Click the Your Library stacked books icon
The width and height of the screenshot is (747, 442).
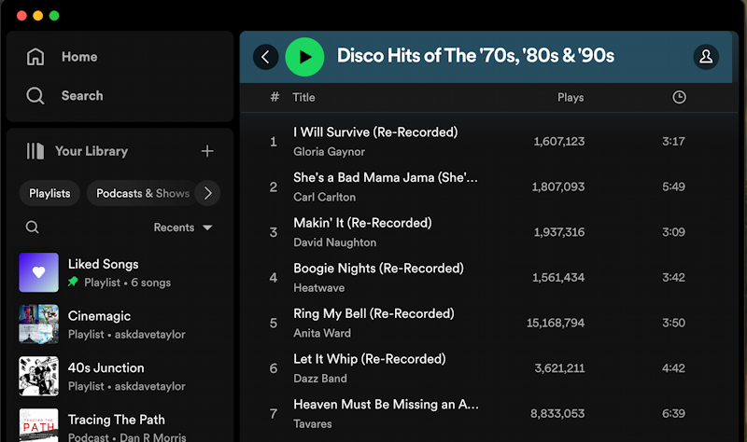[35, 151]
